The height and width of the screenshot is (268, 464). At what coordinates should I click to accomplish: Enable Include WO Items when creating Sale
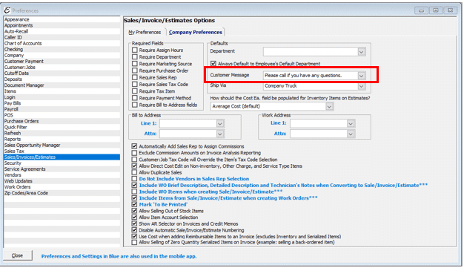[x=134, y=192]
